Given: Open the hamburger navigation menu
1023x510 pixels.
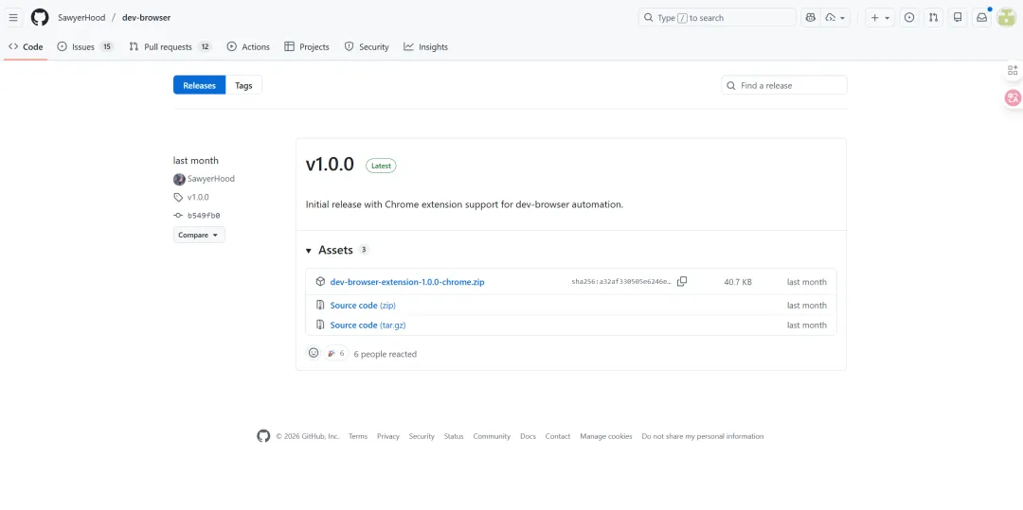Looking at the screenshot, I should (13, 17).
